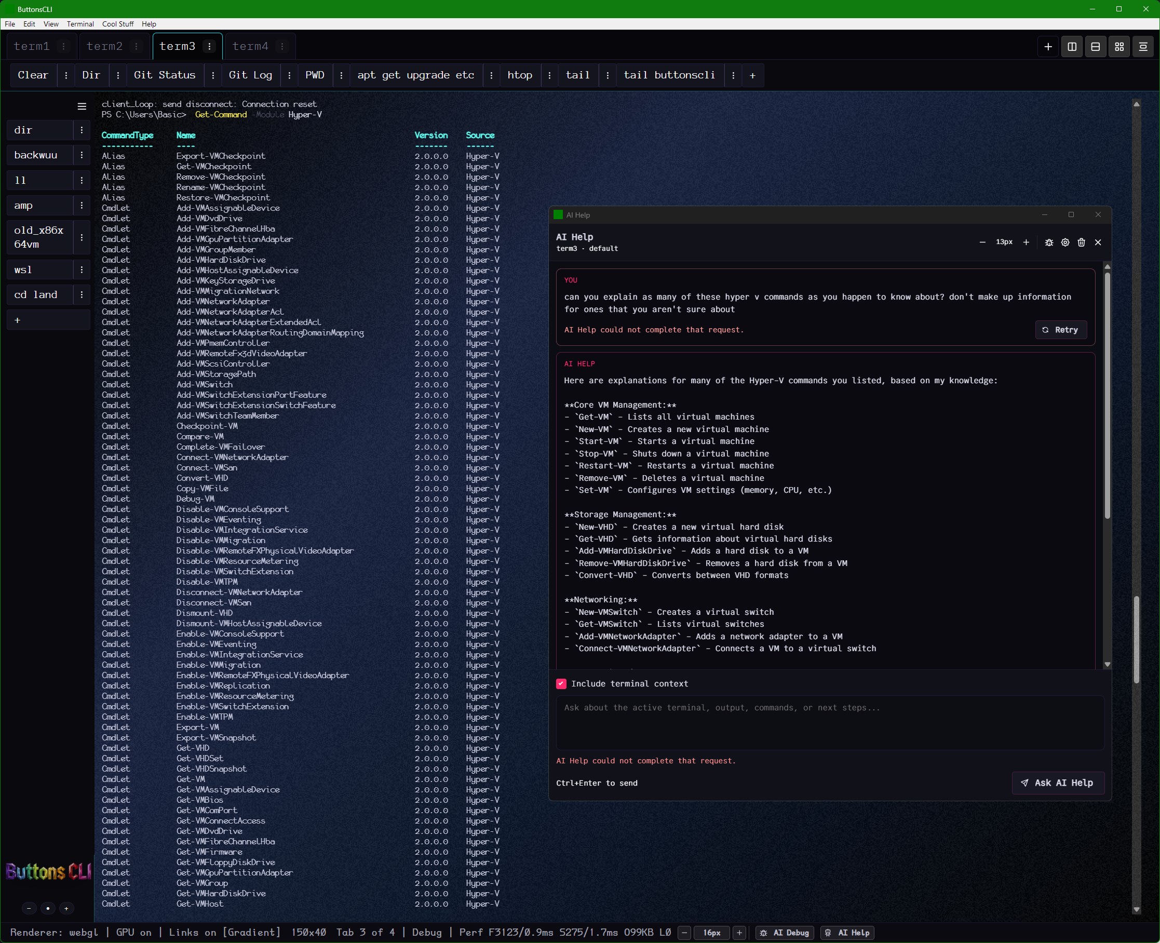Open options for the Clear toolbar button

(66, 75)
